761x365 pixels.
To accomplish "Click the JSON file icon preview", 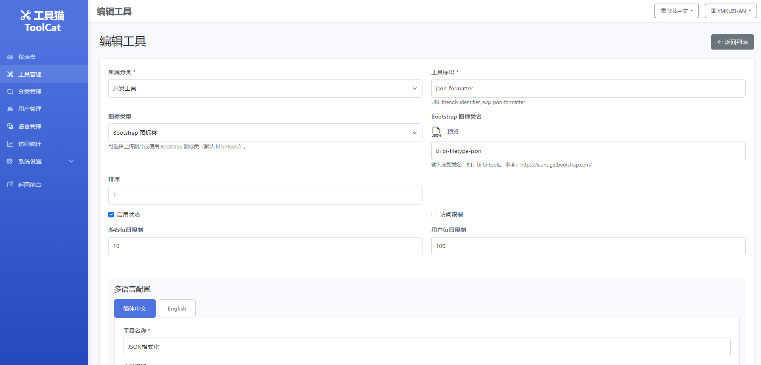I will click(x=437, y=131).
